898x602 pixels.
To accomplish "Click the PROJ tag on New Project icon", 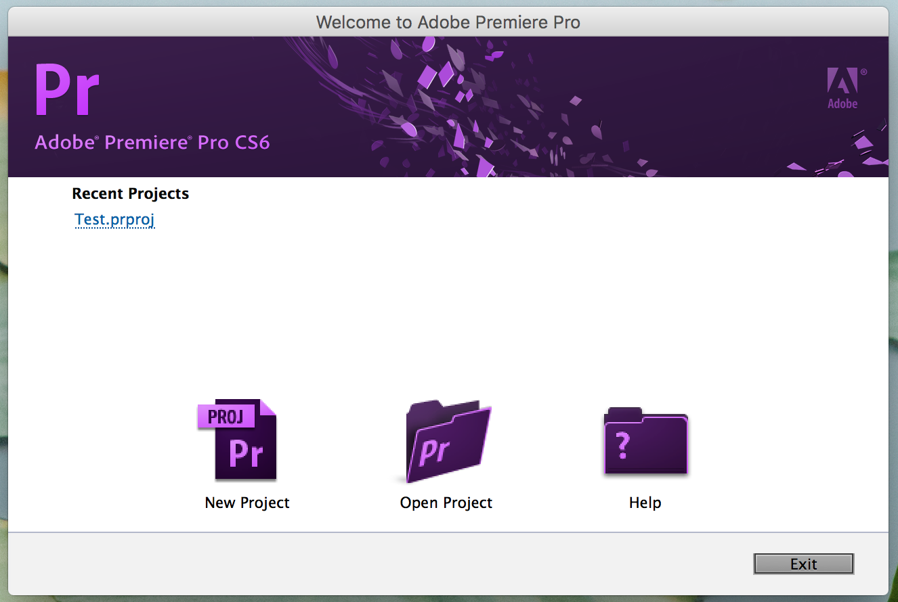I will [226, 417].
